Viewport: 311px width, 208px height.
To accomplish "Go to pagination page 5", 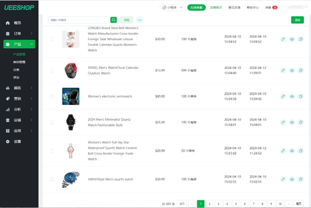I will tap(236, 204).
